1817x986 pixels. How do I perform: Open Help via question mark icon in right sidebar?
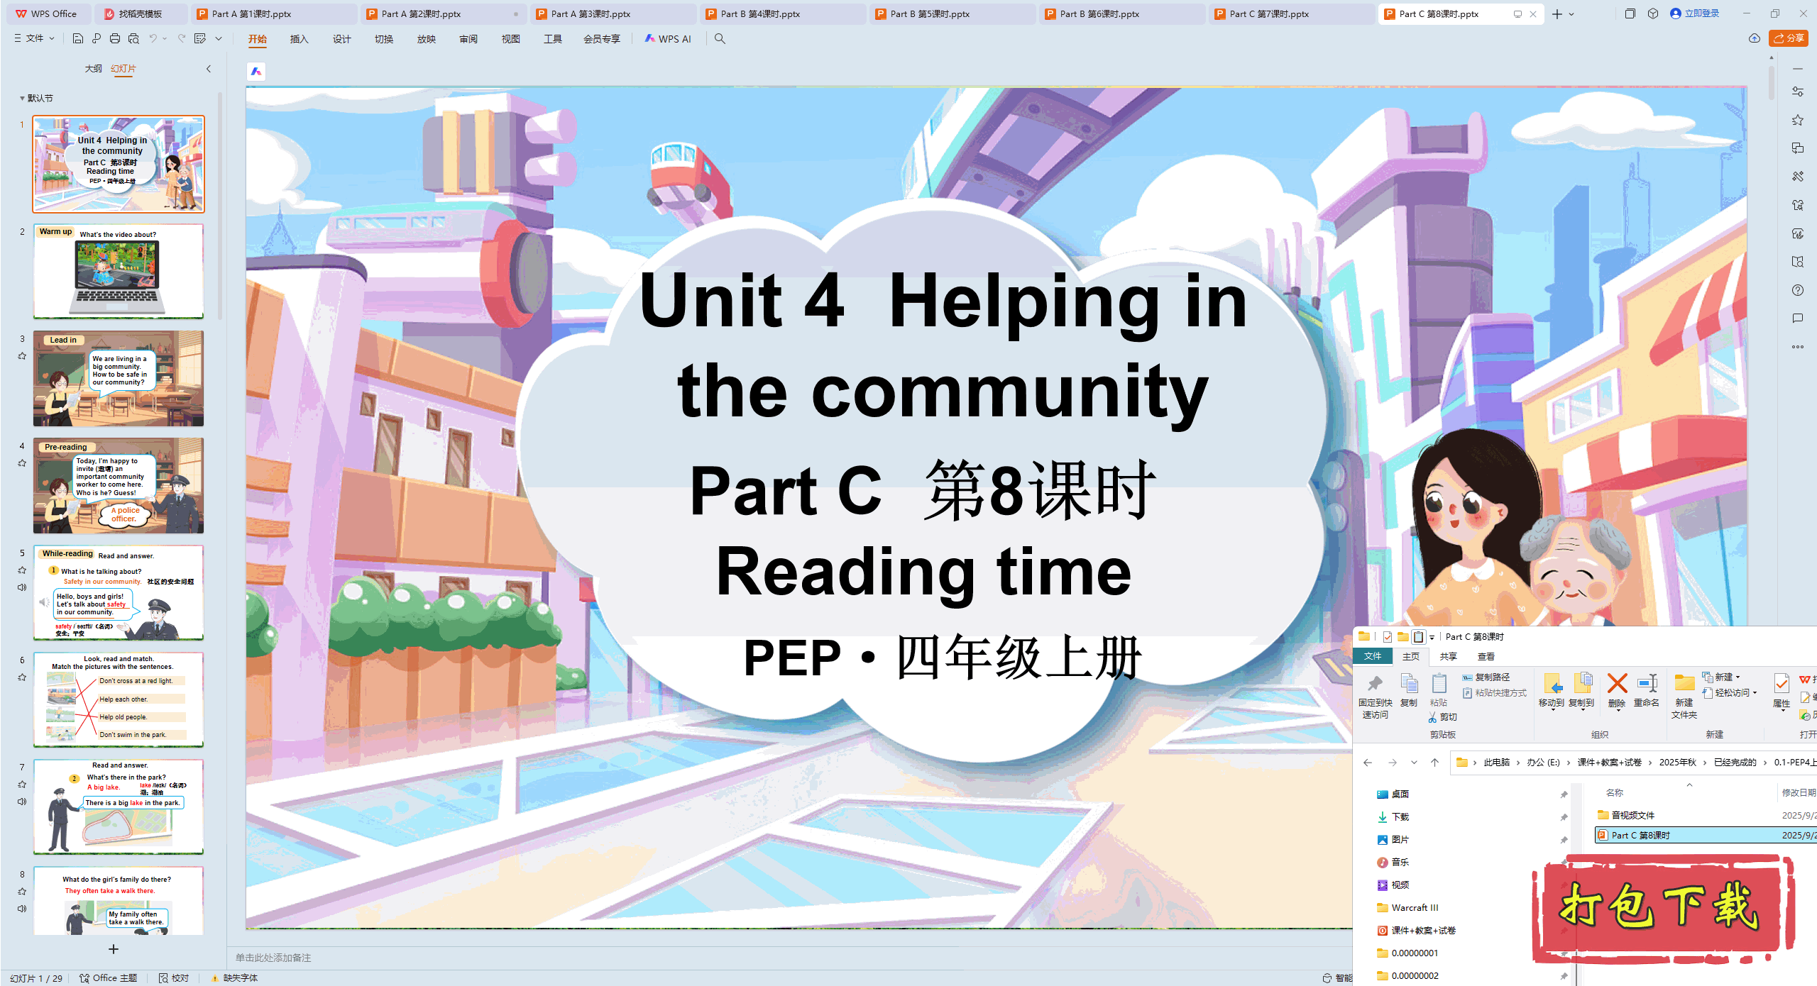[x=1799, y=290]
